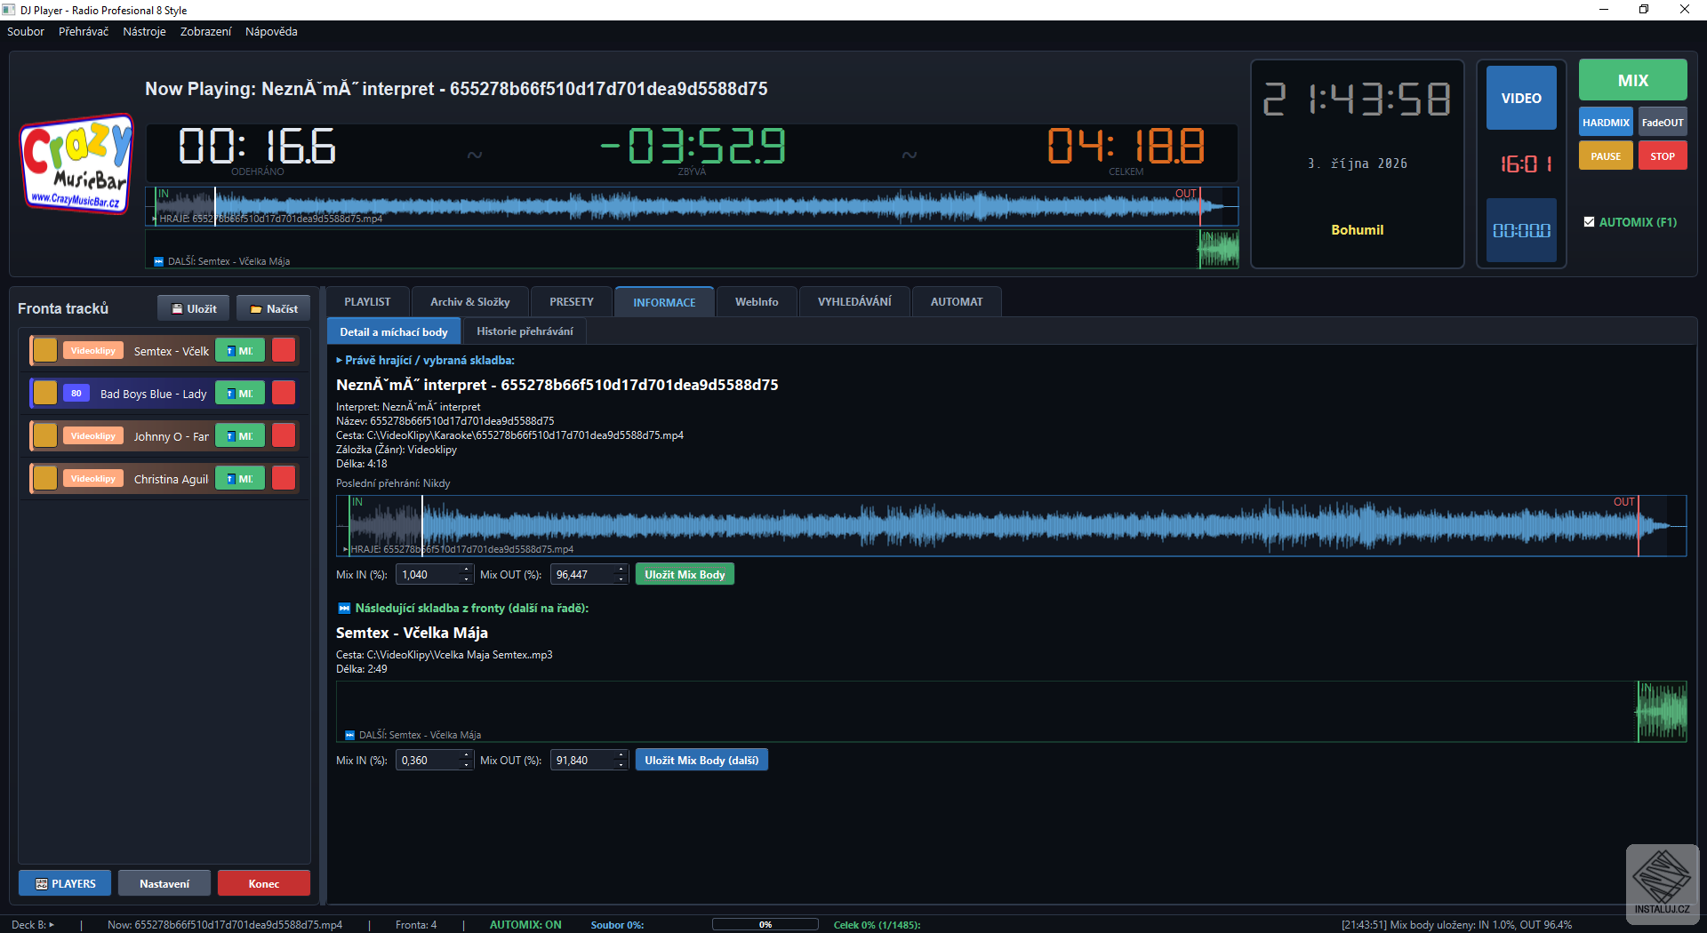Click the orange square on the Bad Boys Blue row
1707x933 pixels.
(x=45, y=393)
